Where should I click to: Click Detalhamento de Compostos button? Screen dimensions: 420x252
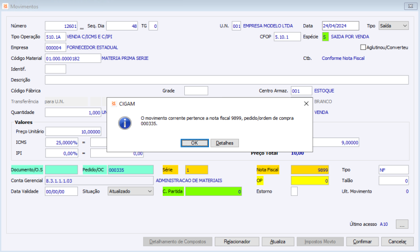point(177,241)
